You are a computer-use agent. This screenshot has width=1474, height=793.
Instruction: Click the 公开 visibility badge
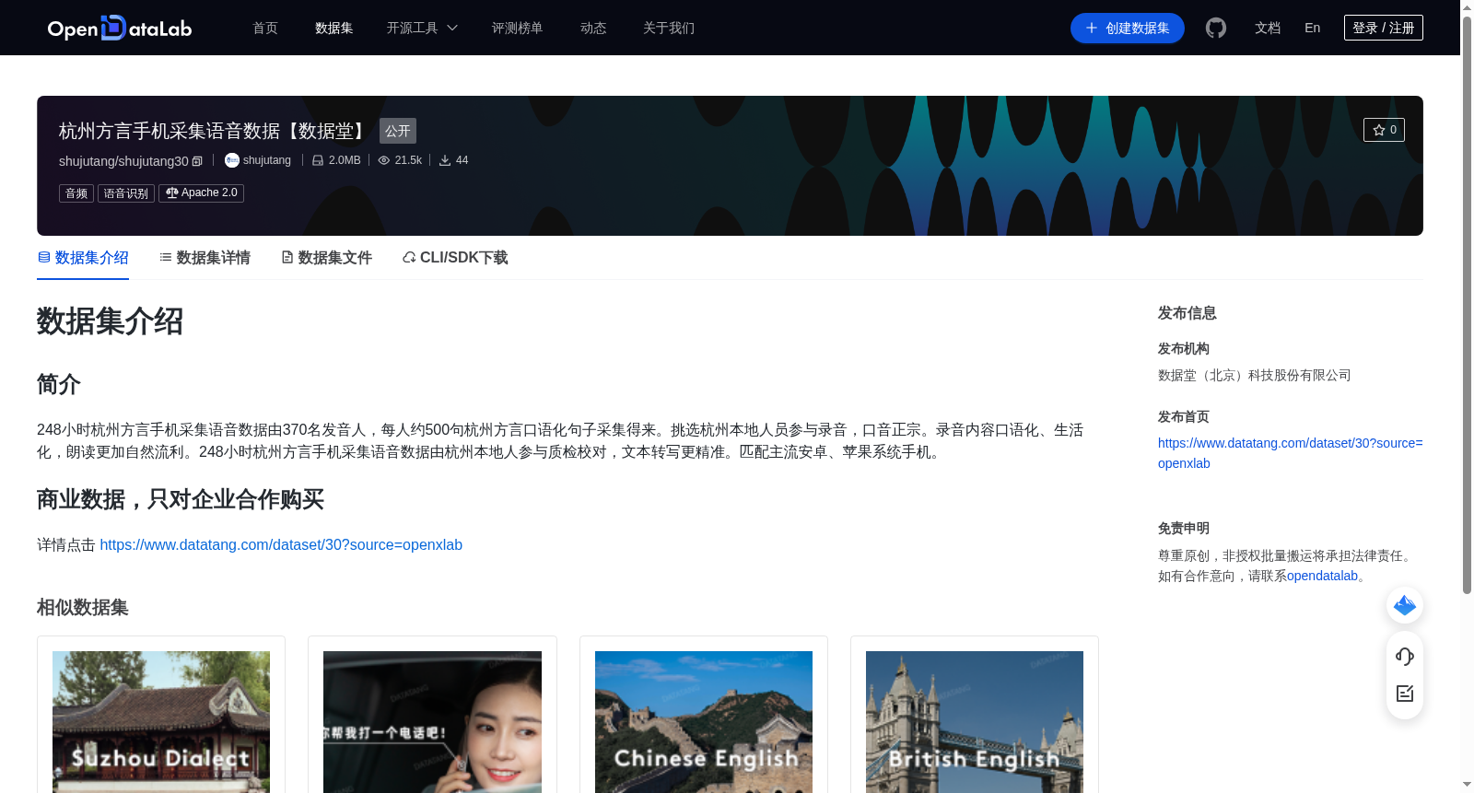coord(398,131)
